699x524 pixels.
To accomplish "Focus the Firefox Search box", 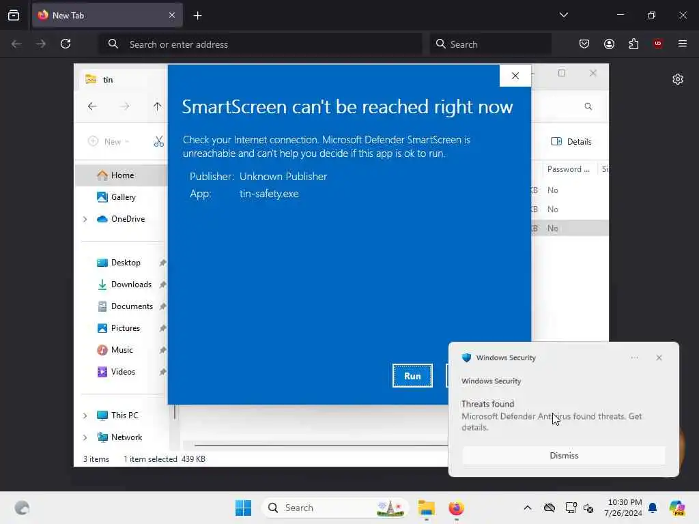I will tap(490, 44).
